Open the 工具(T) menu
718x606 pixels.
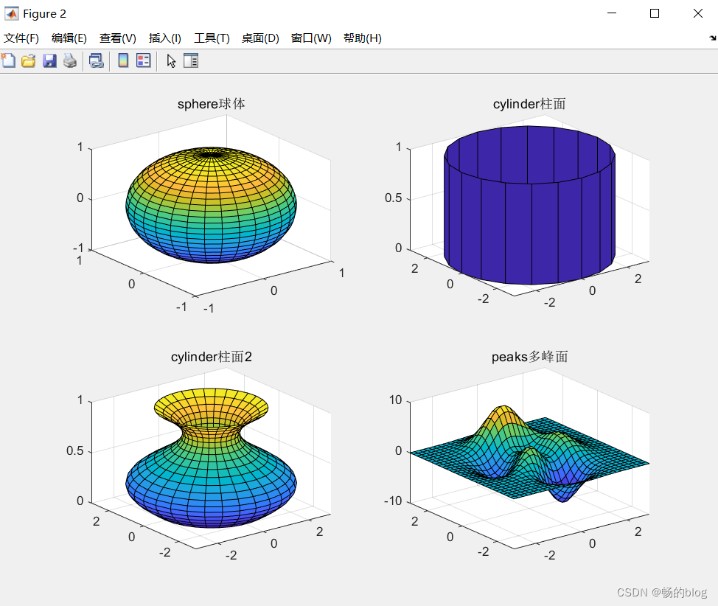pos(211,38)
